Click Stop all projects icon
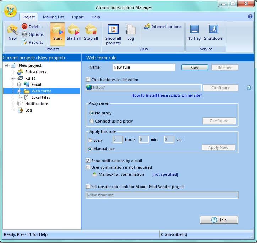Screen dimensions: 257x243 [x=91, y=30]
